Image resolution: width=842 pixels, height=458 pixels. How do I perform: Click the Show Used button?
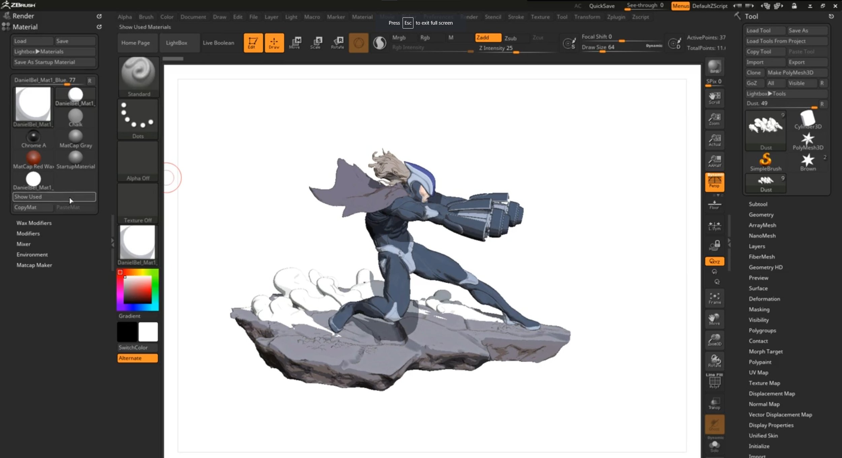coord(54,197)
